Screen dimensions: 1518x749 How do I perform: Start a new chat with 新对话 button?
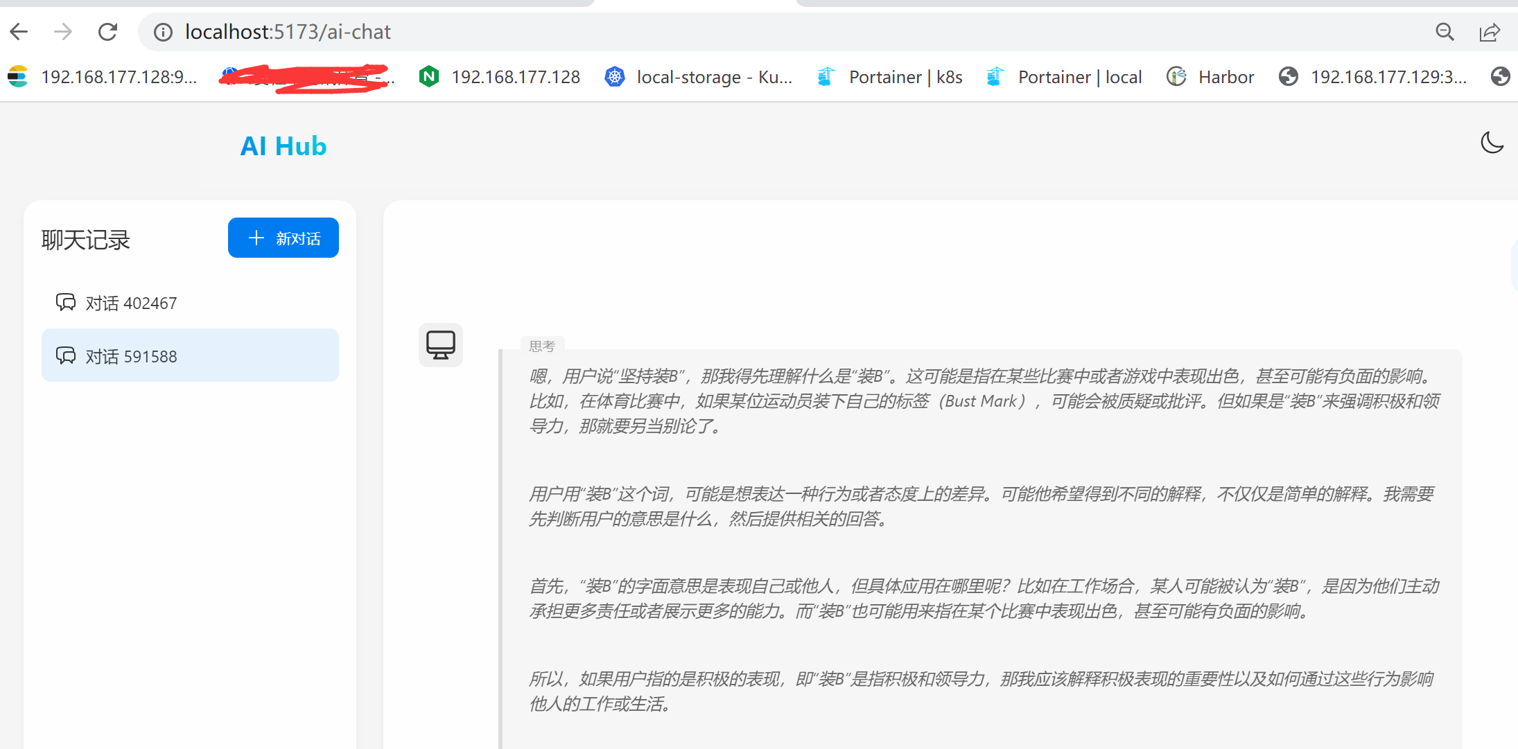(x=283, y=238)
